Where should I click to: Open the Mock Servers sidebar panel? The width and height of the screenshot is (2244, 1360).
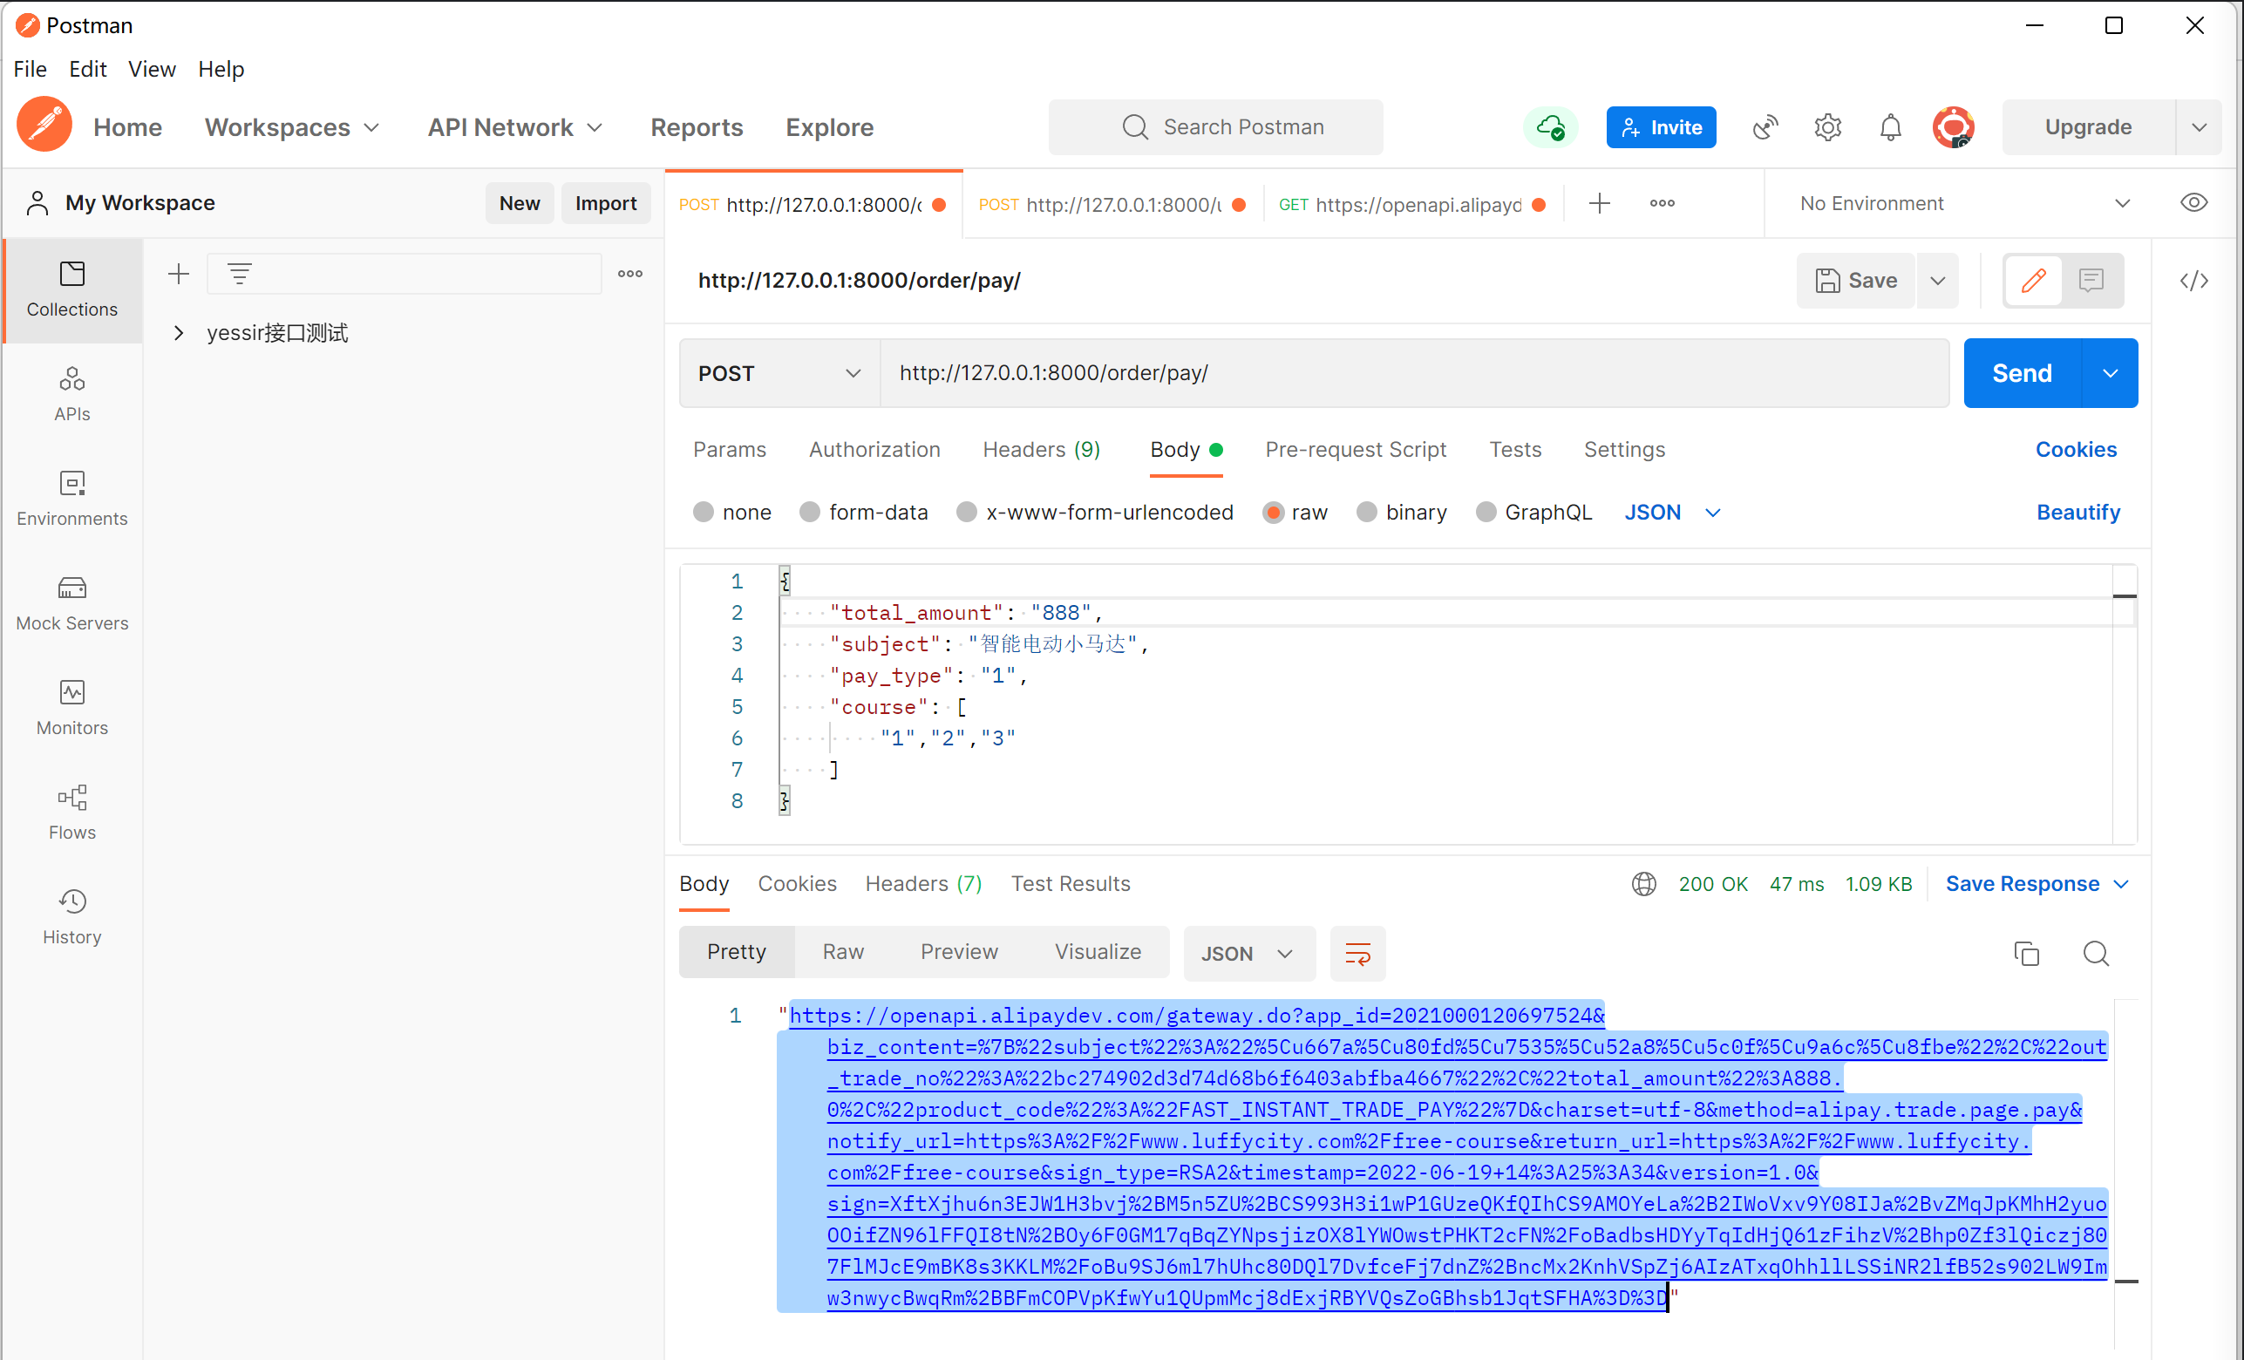72,603
